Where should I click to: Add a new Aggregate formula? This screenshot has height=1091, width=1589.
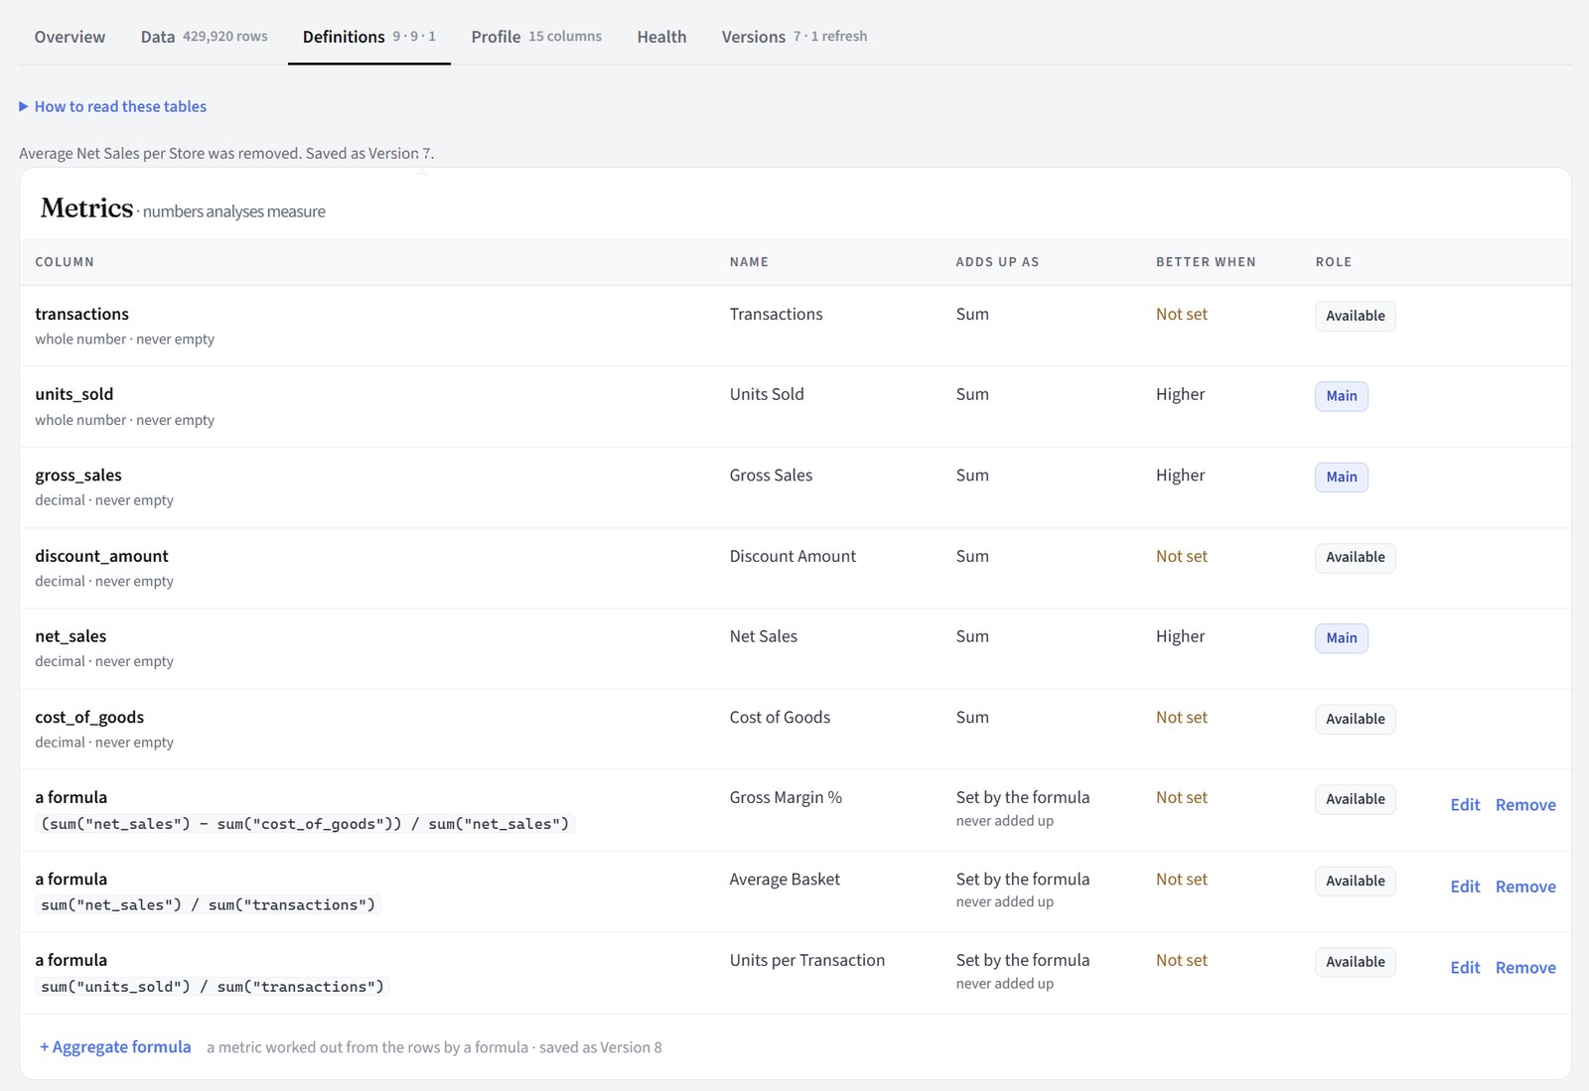[115, 1047]
